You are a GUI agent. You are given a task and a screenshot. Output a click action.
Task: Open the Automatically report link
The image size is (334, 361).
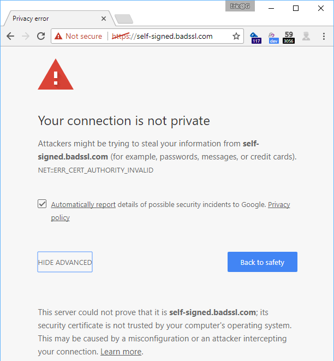[83, 205]
